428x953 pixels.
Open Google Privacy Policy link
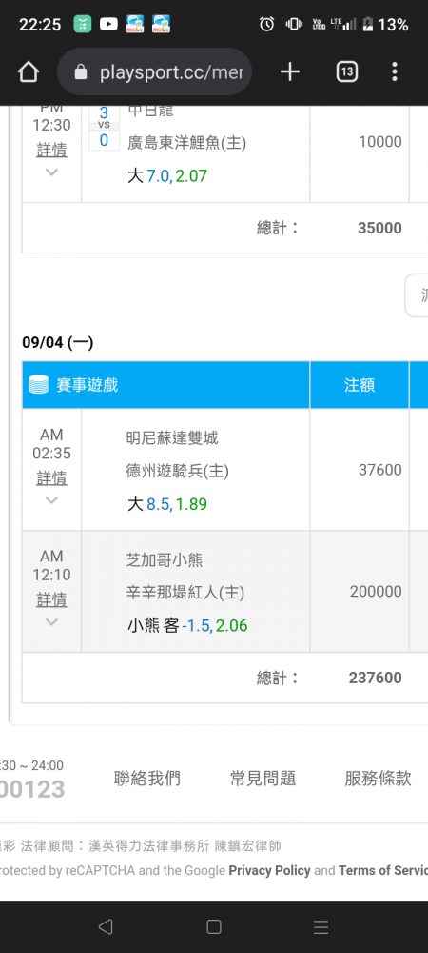(270, 870)
